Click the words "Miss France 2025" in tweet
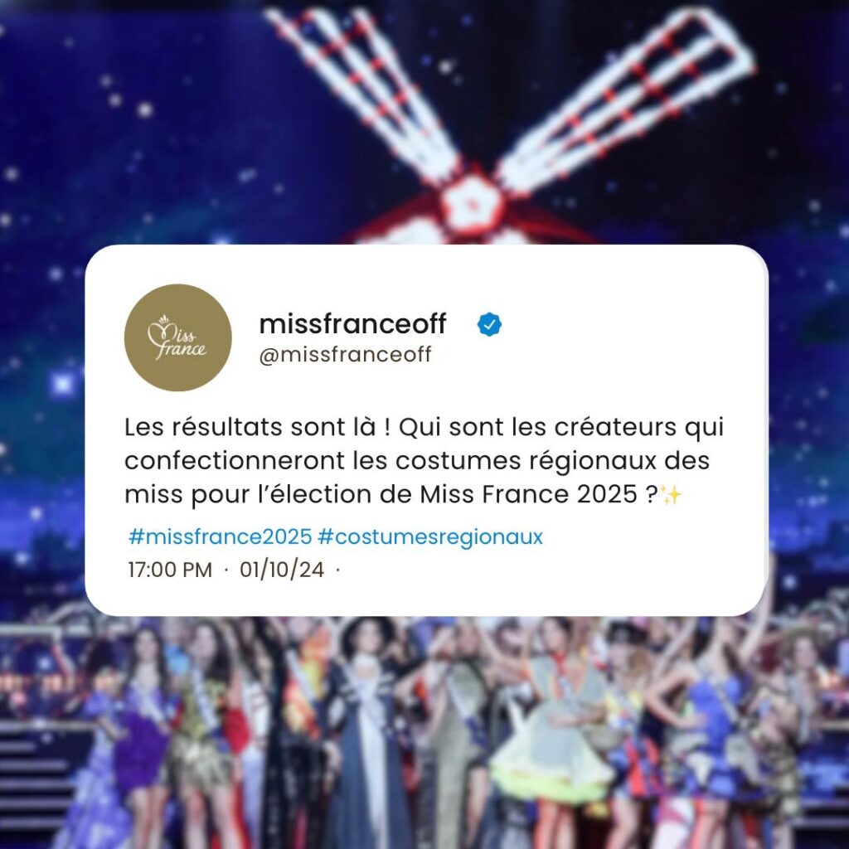The width and height of the screenshot is (849, 849). tap(528, 494)
